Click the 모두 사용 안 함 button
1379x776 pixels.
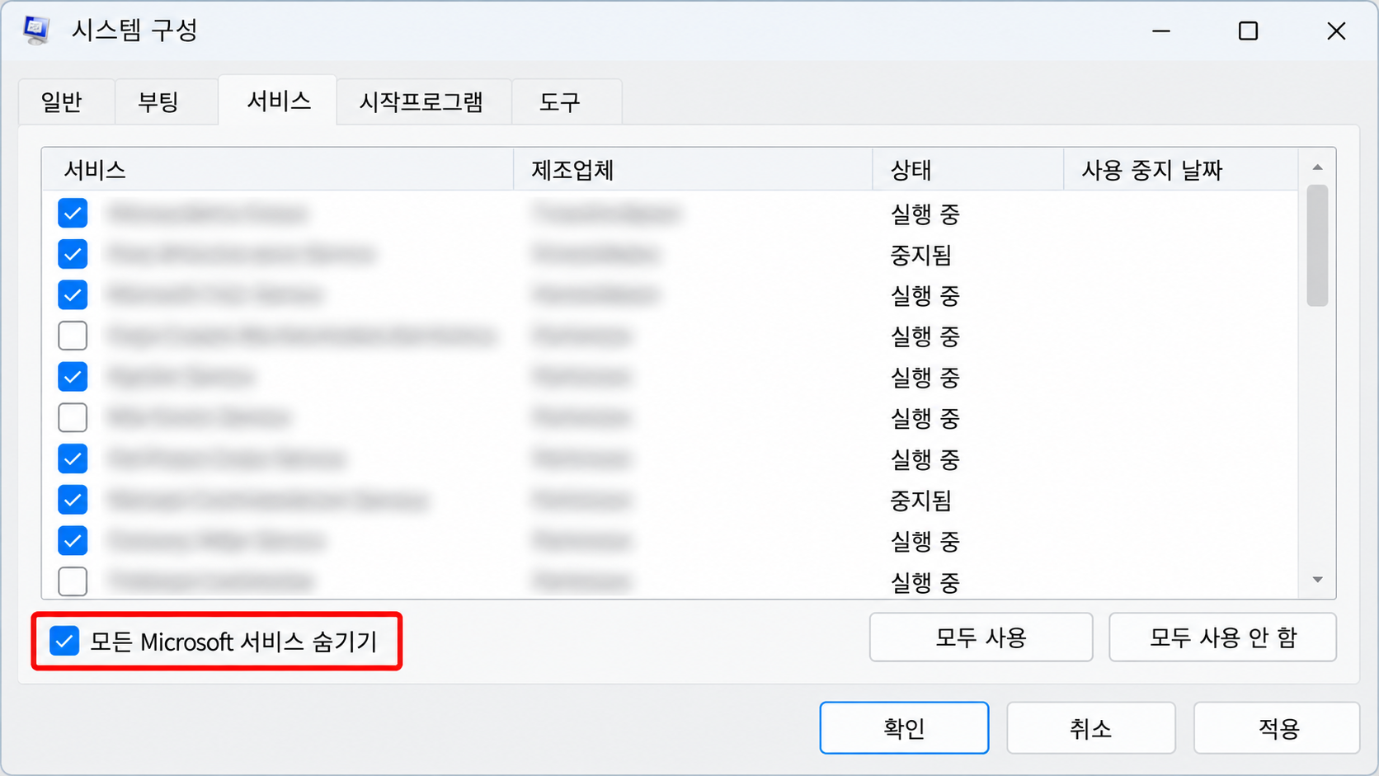coord(1222,637)
